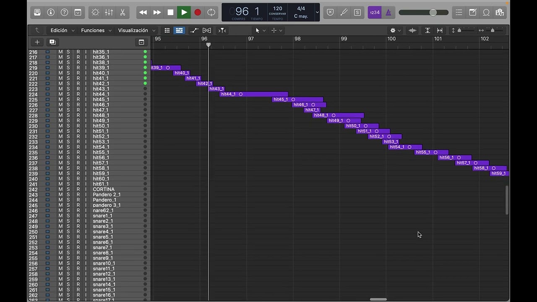Toggle global Solo S button
The image size is (537, 302).
357,13
